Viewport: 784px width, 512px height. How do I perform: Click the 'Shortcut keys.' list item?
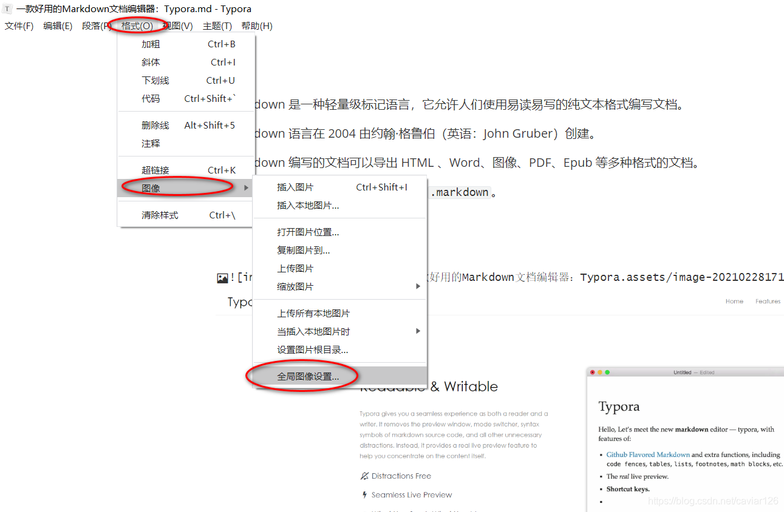click(x=628, y=489)
